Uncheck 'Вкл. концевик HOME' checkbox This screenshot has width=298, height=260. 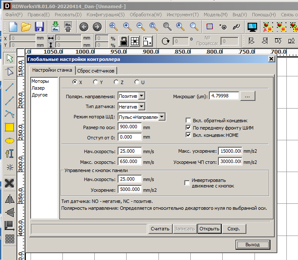(188, 135)
